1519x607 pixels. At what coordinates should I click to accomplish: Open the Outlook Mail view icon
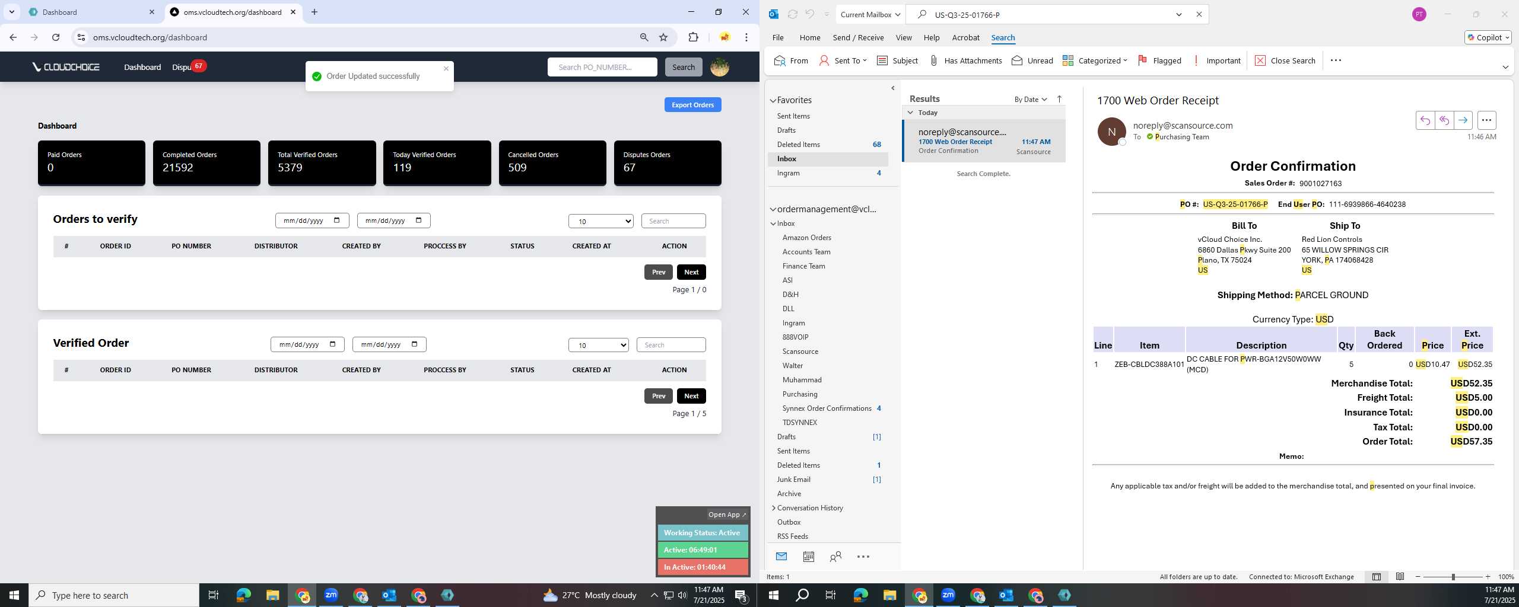(x=781, y=557)
